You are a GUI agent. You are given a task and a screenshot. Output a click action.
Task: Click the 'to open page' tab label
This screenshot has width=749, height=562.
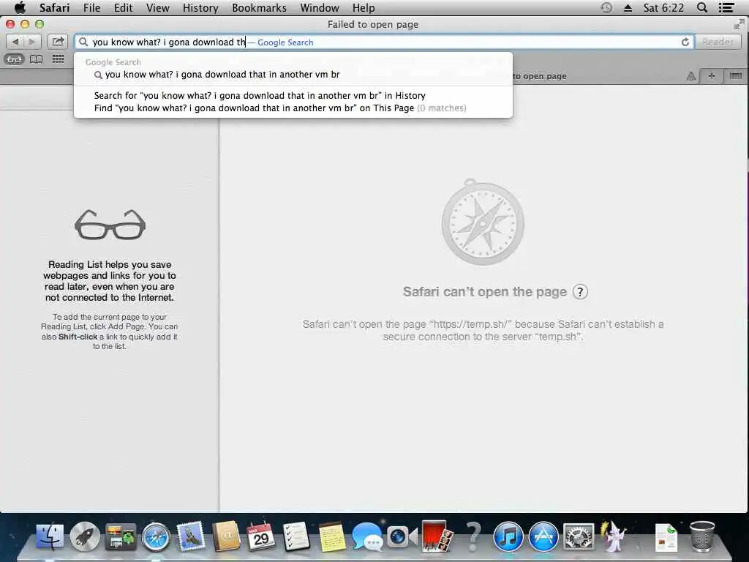(540, 76)
